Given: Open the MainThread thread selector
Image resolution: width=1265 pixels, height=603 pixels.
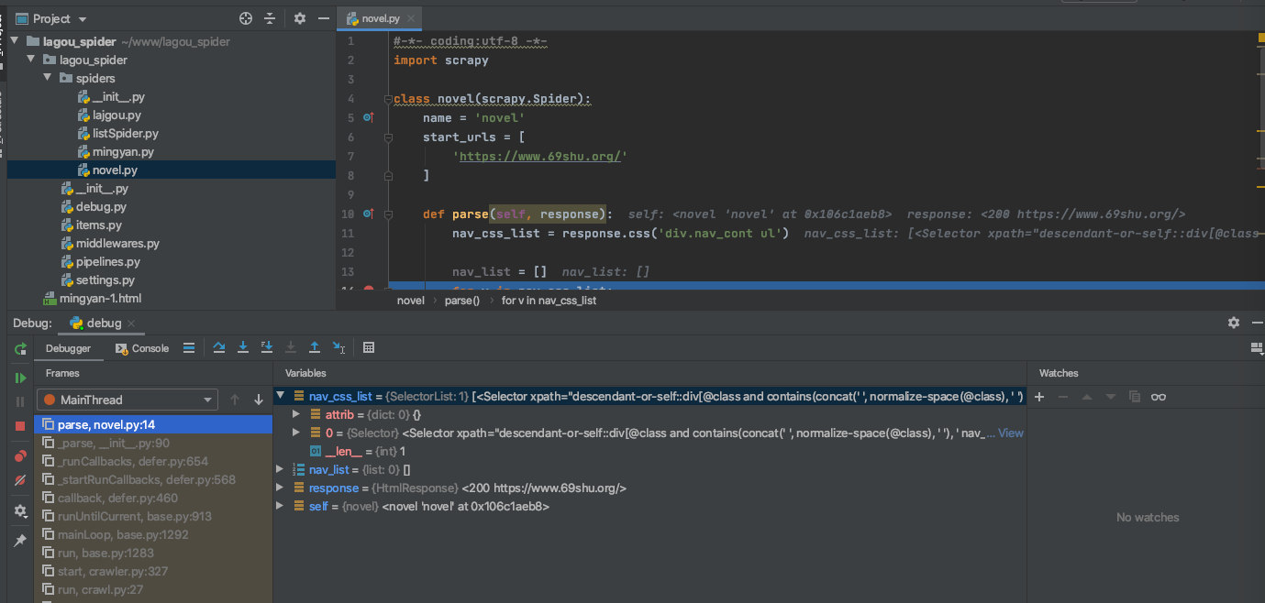Looking at the screenshot, I should [128, 400].
